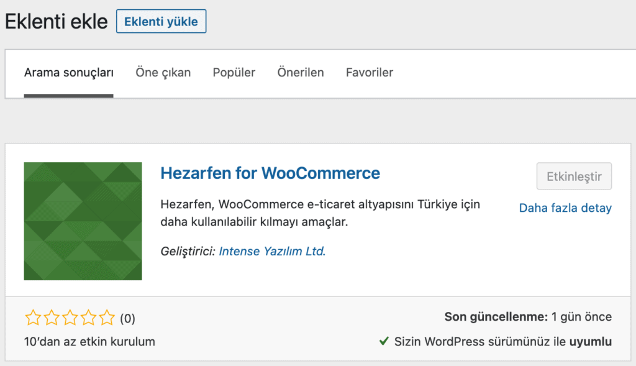Click the 'Sizin WordPress sürümünüz ile uyumlu' text
Viewport: 636px width, 366px height.
click(503, 342)
